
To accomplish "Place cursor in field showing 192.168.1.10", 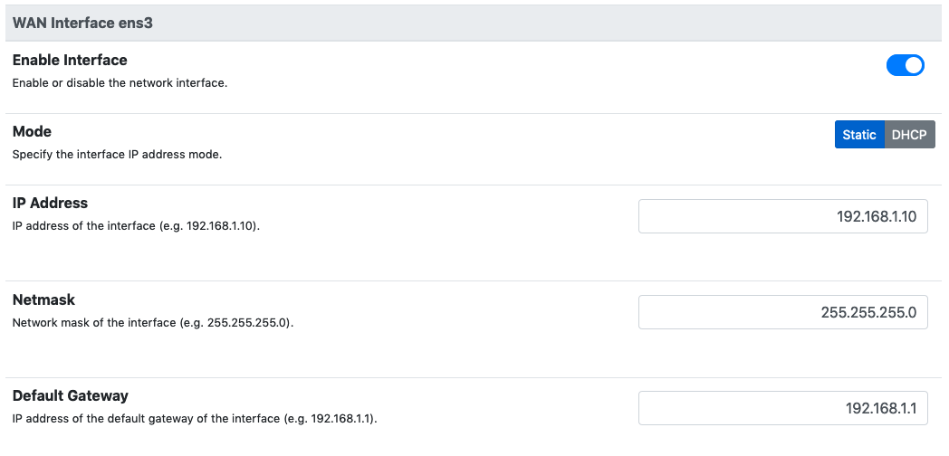I will tap(782, 216).
